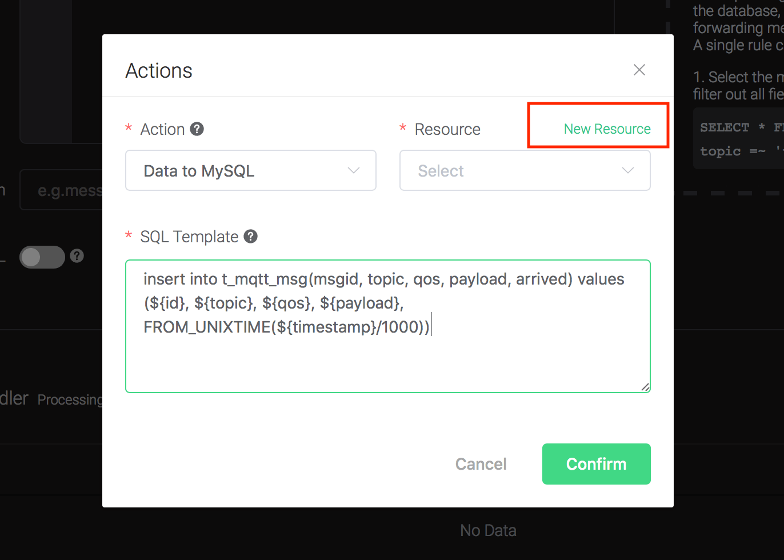This screenshot has height=560, width=784.
Task: Click the New Resource link
Action: click(607, 129)
